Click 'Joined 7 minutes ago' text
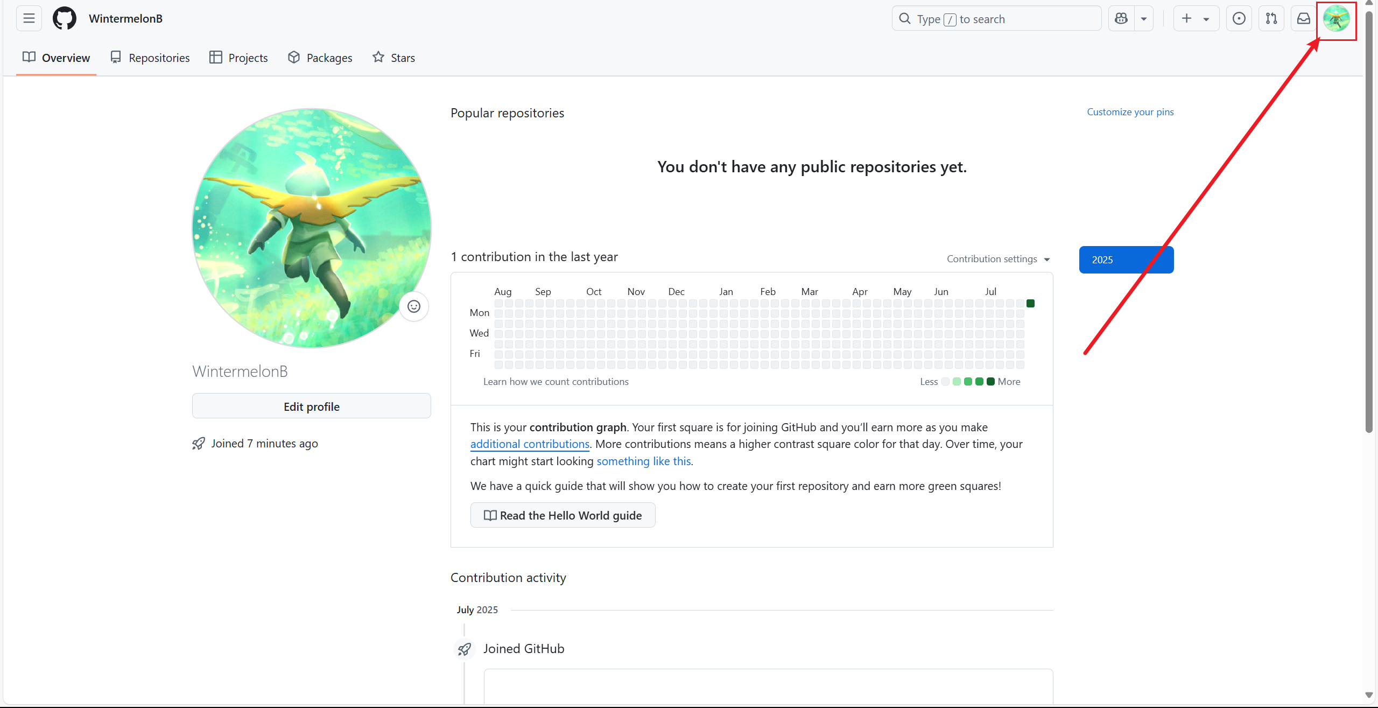 coord(264,443)
